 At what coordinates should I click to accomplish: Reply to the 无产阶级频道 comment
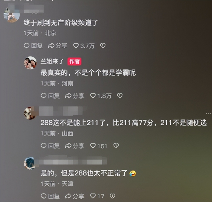(33, 46)
